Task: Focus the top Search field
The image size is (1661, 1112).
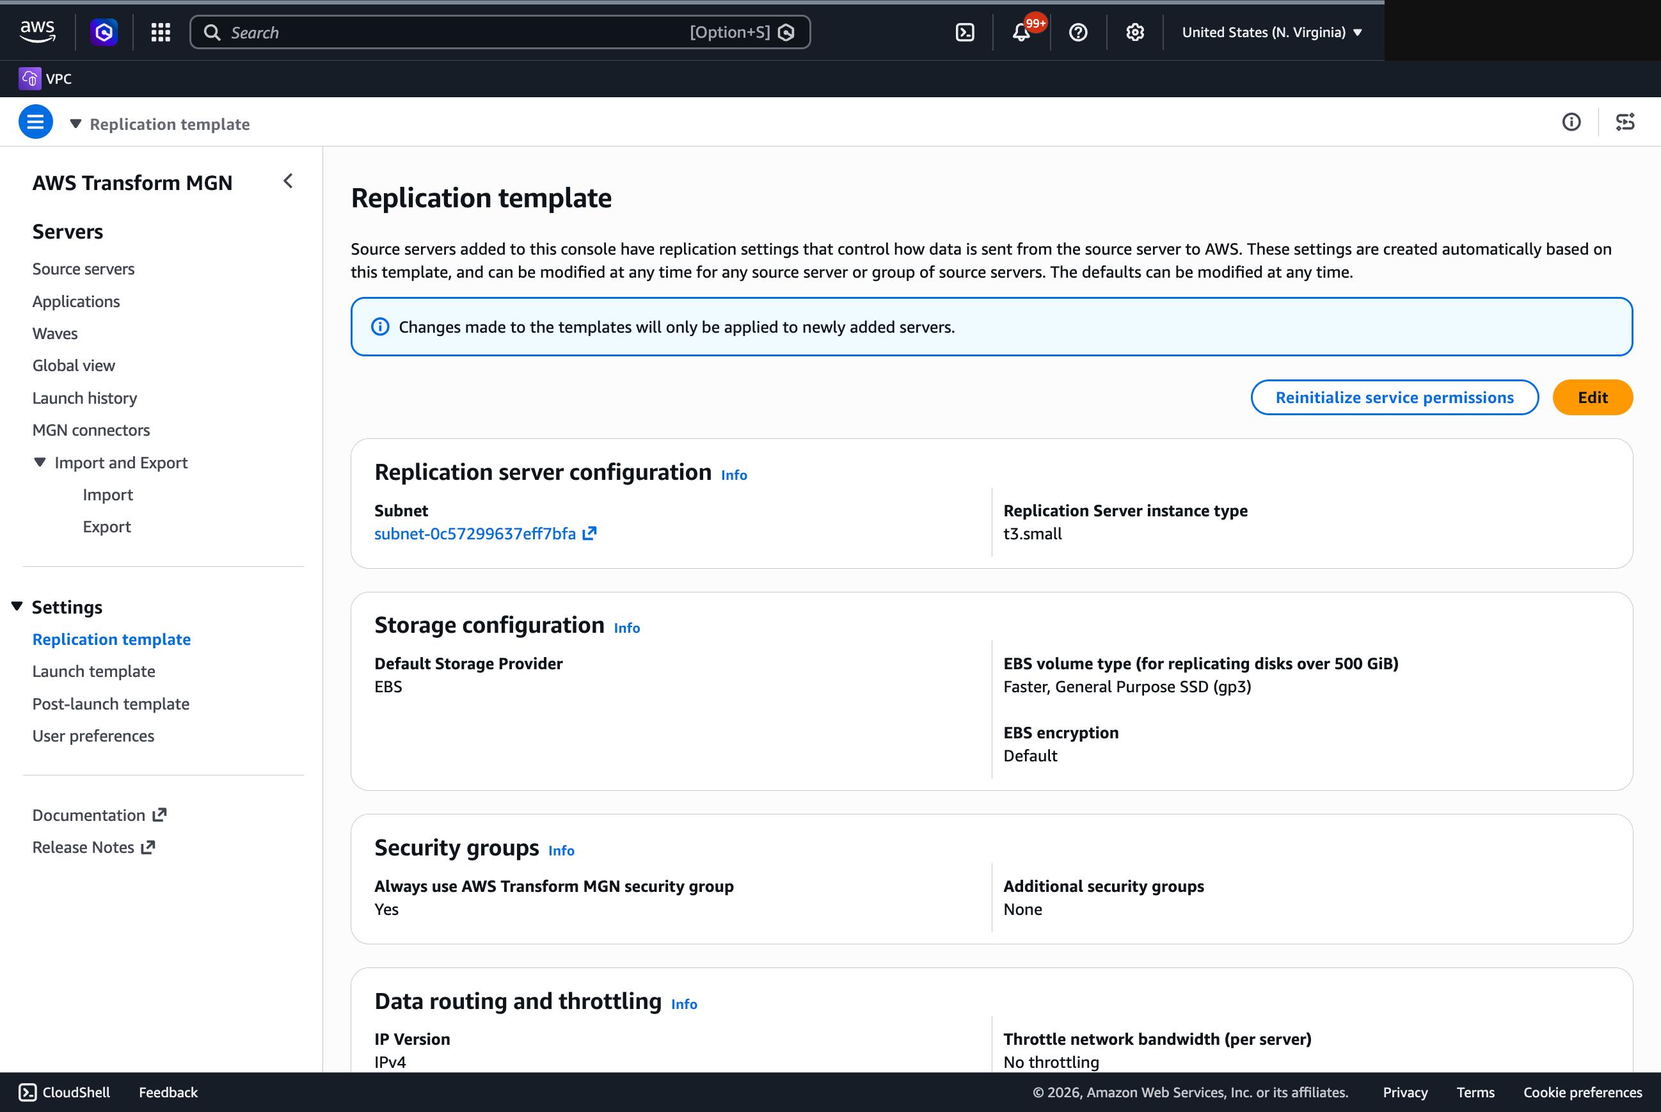Action: click(500, 32)
